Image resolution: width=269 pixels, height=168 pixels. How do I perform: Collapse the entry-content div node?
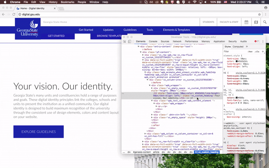tap(139, 46)
